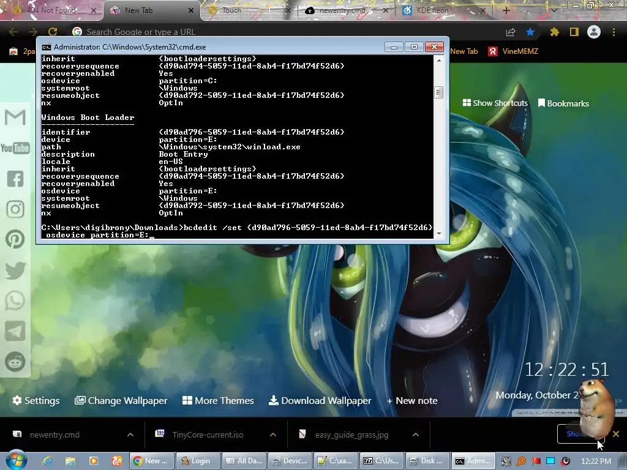Image resolution: width=627 pixels, height=470 pixels.
Task: Open More Themes
Action: [218, 400]
